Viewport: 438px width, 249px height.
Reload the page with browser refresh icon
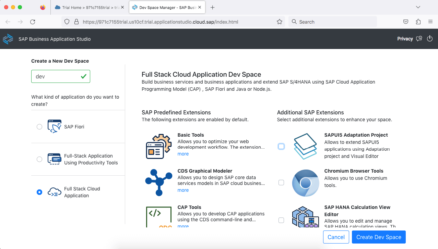pos(33,22)
